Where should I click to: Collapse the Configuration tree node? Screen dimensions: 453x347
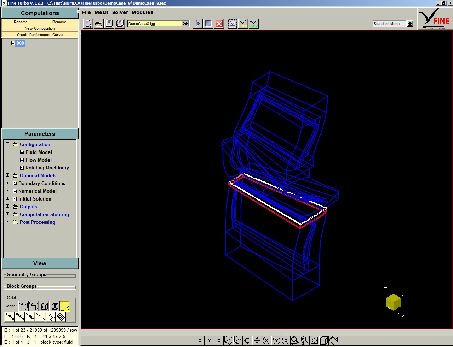coord(7,144)
